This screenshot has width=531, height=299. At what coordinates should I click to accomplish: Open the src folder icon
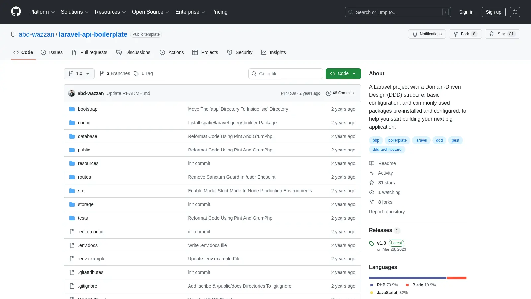(x=72, y=191)
